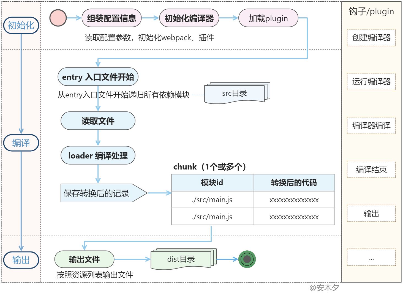Click the 钩子/plugin column title

pos(371,12)
